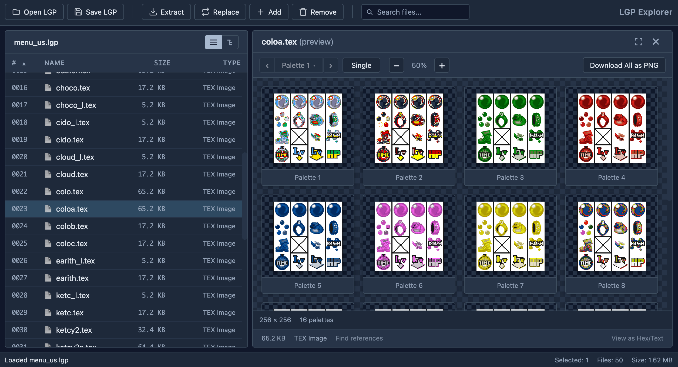The height and width of the screenshot is (367, 678).
Task: Go to previous palette
Action: [x=267, y=65]
